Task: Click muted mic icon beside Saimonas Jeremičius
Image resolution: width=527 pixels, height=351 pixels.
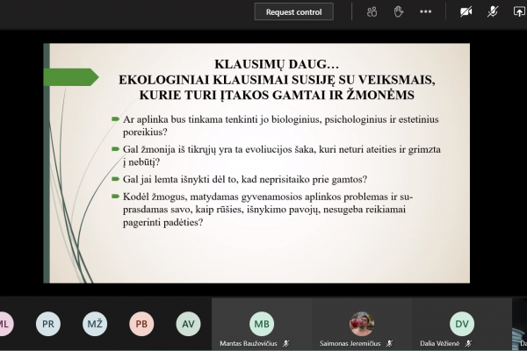Action: click(389, 344)
